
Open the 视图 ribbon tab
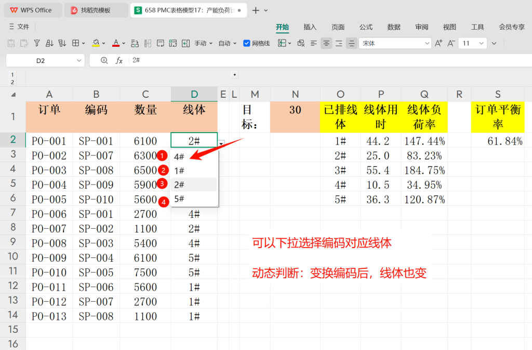(x=449, y=27)
